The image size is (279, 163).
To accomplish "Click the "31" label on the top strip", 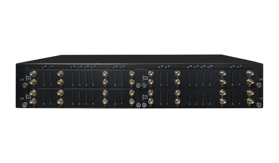I will click(x=241, y=66).
